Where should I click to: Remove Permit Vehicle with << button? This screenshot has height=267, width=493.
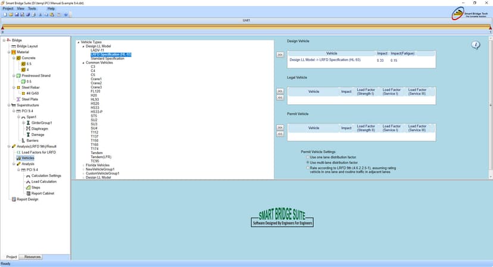(x=280, y=134)
